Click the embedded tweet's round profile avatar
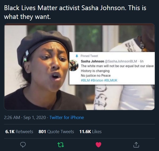Image resolution: width=159 pixels, height=151 pixels. tap(74, 65)
